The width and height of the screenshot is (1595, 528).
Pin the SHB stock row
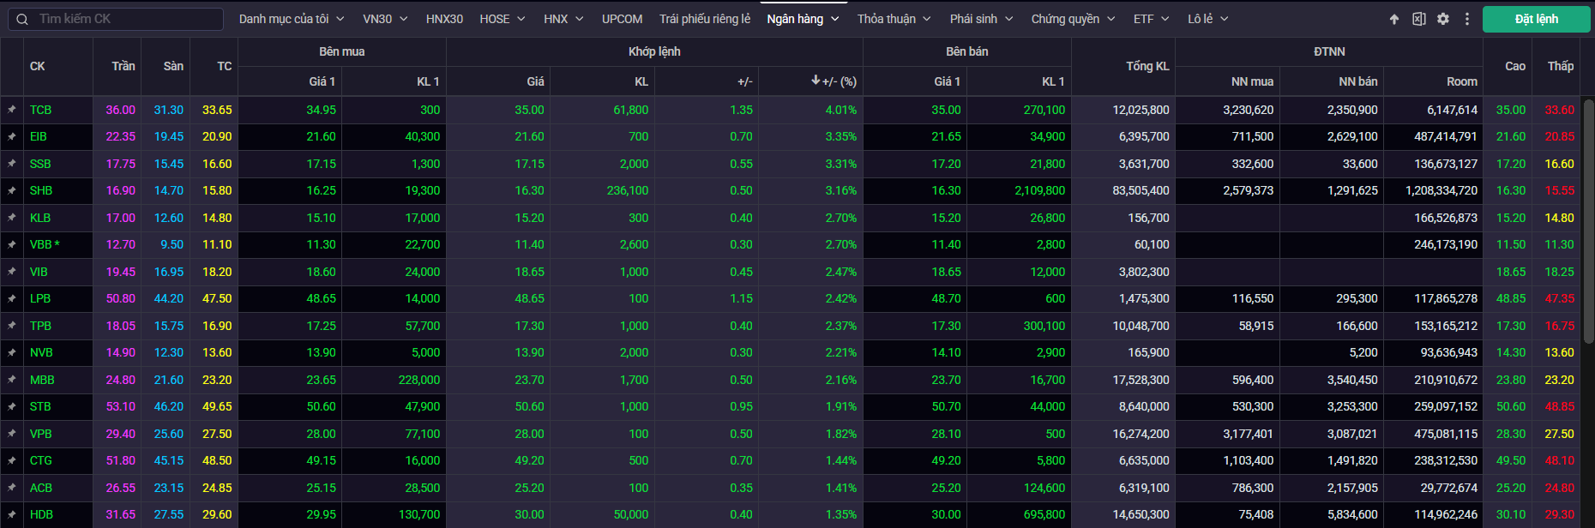pos(12,190)
